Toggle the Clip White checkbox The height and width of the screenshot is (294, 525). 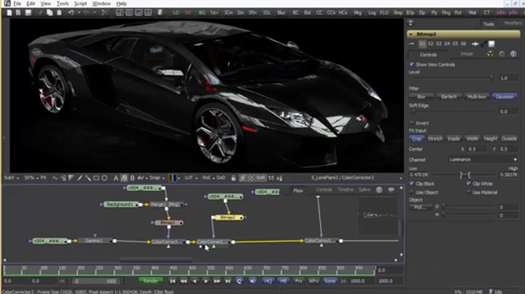468,184
